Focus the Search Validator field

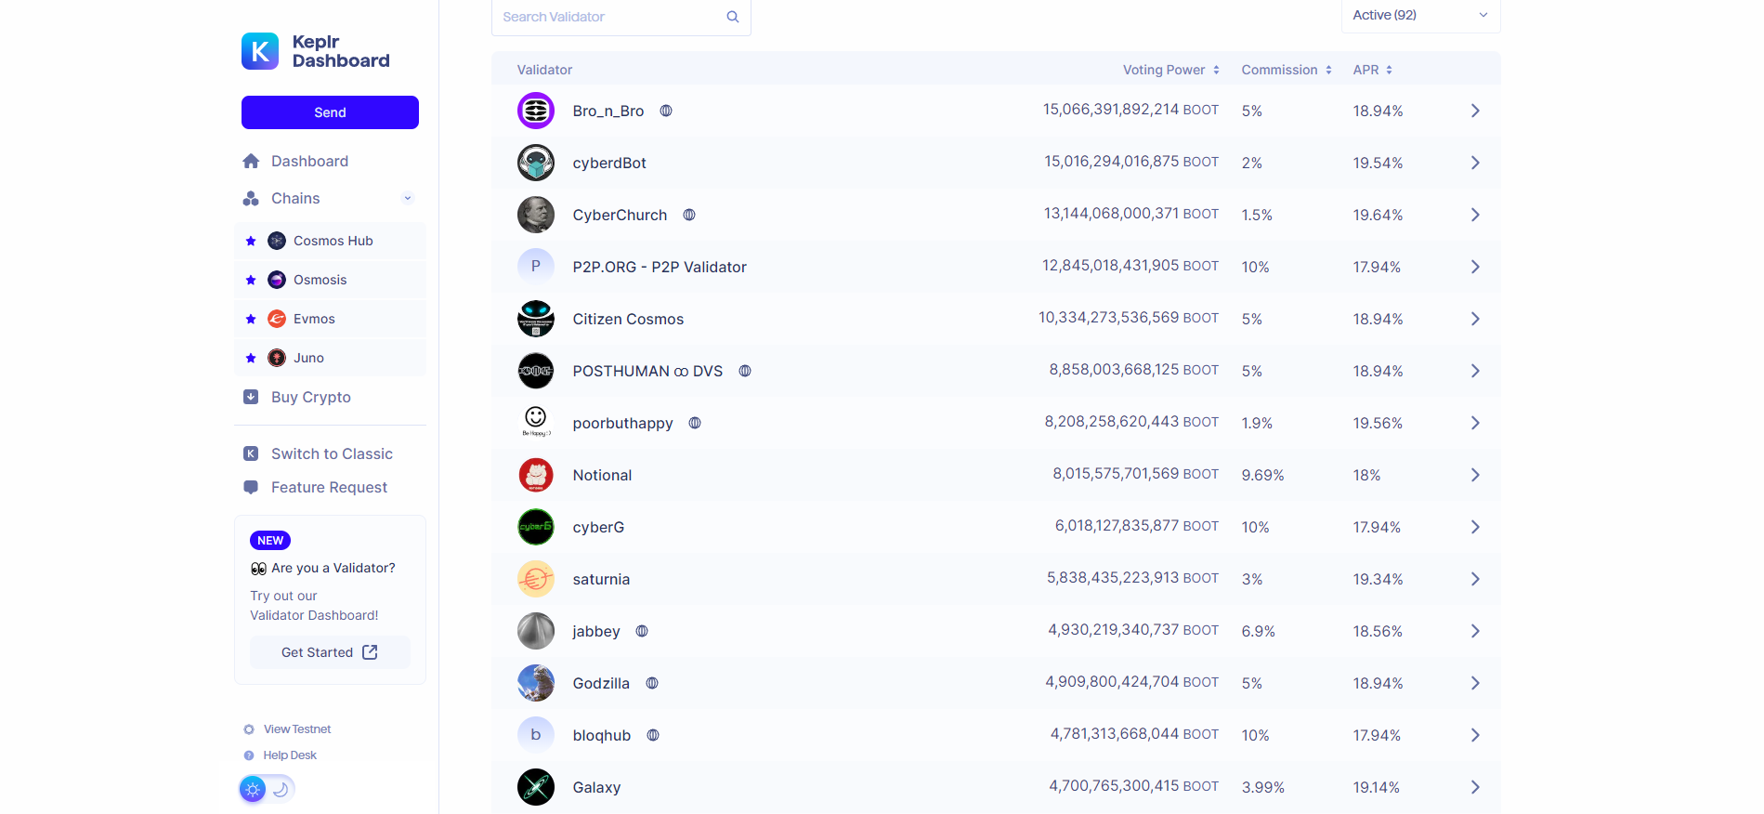pos(621,17)
